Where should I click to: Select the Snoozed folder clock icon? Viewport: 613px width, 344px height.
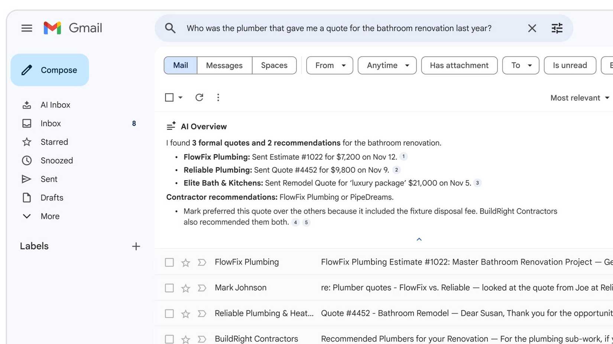(26, 160)
